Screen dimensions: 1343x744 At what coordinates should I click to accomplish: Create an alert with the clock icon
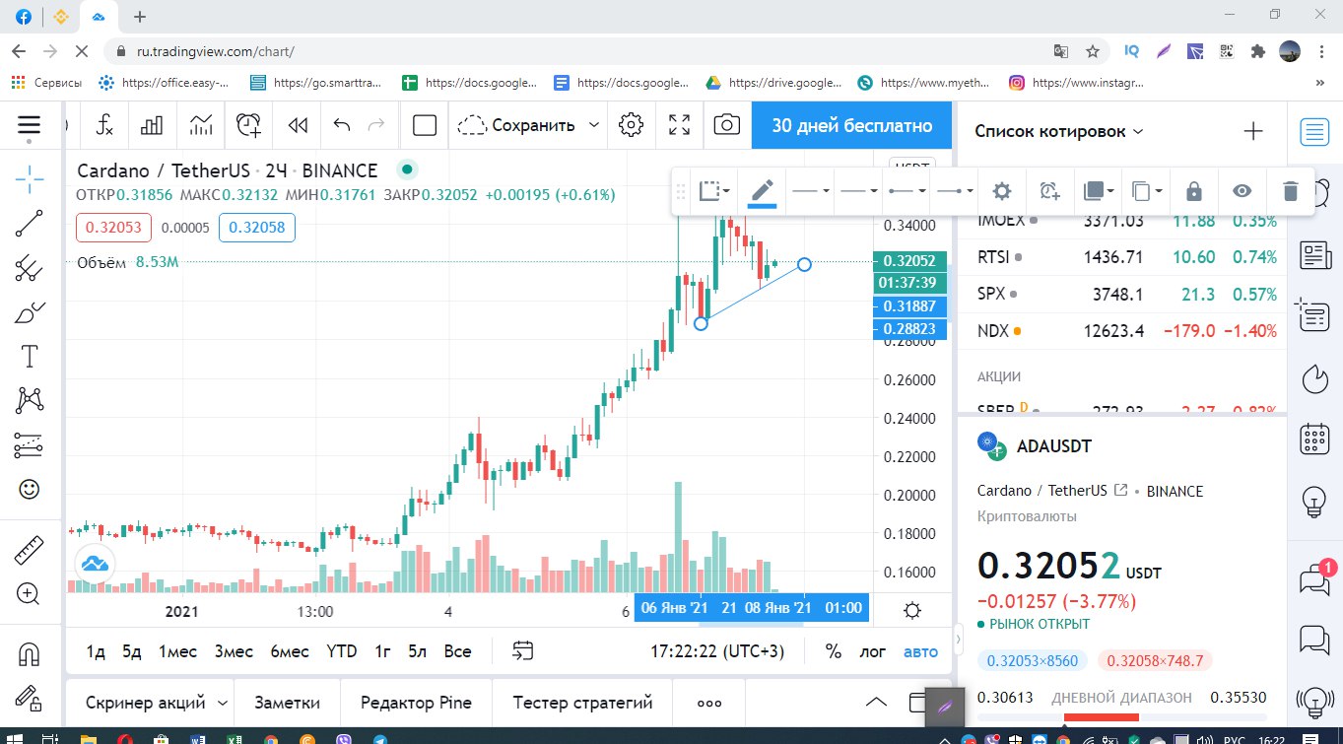coord(249,125)
